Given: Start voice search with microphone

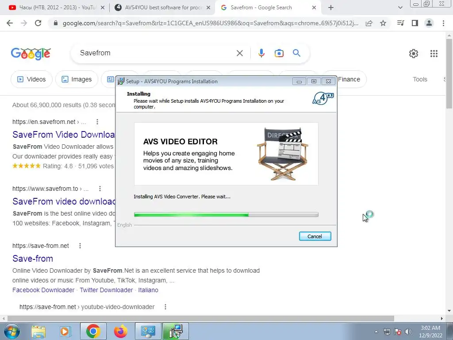Looking at the screenshot, I should coord(261,53).
